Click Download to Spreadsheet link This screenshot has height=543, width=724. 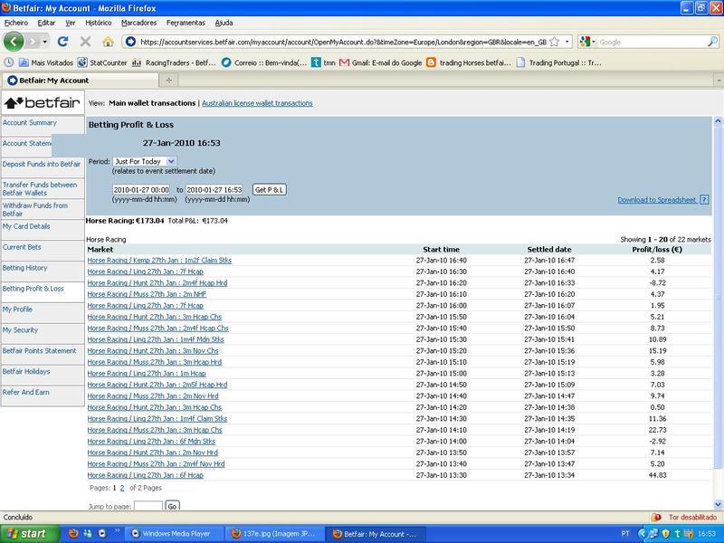(657, 200)
